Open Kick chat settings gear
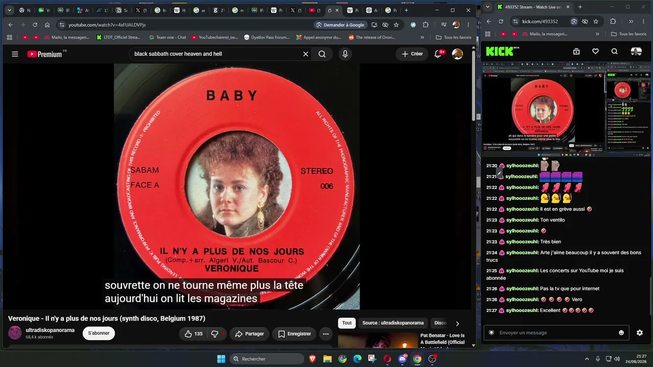The width and height of the screenshot is (653, 367). (x=640, y=333)
